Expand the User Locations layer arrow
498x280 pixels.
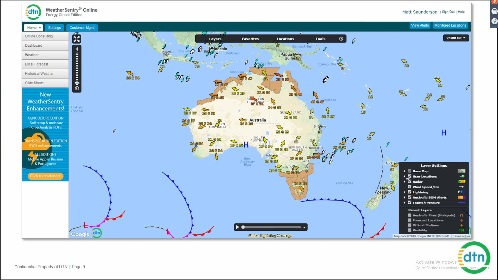(404, 176)
